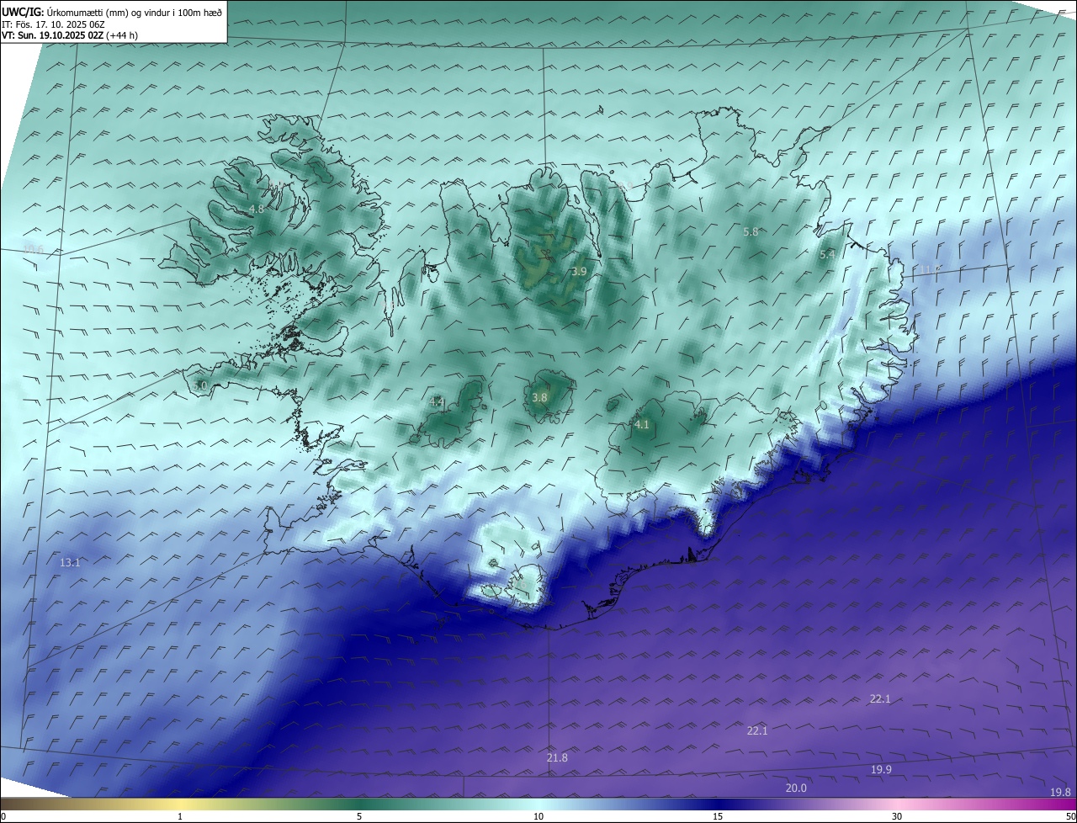Click the 50 tick on the color scale
This screenshot has width=1077, height=823.
(x=1070, y=816)
